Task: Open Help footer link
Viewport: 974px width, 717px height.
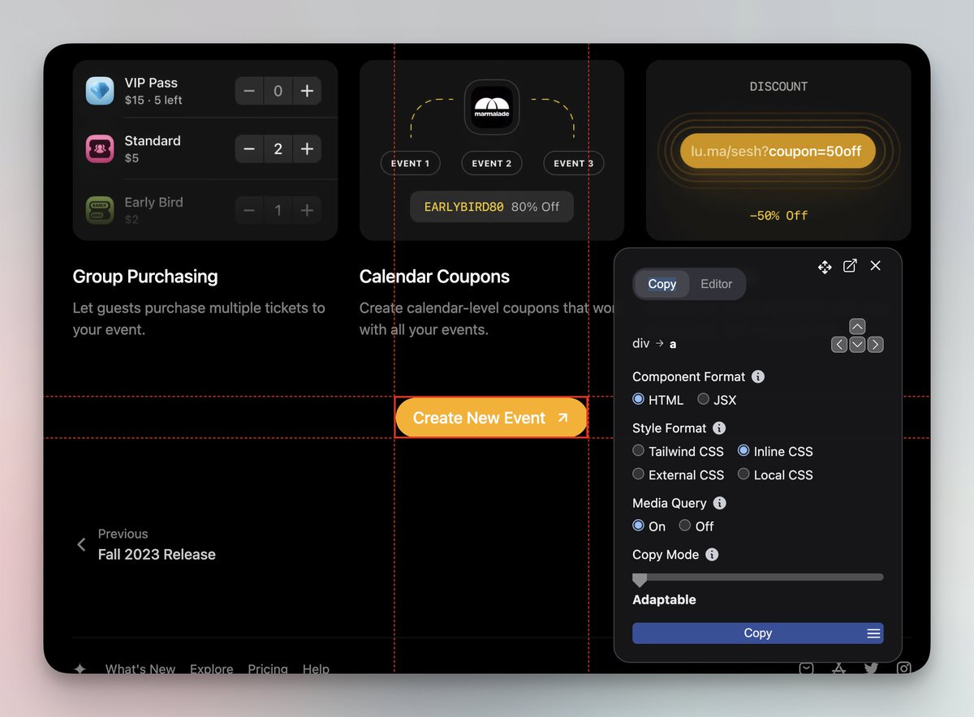Action: (316, 669)
